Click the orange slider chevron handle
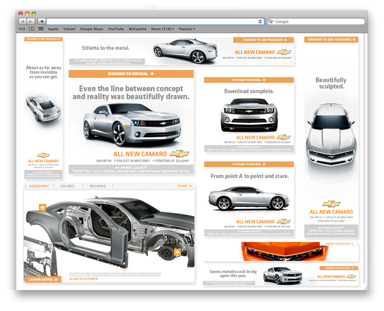 tap(124, 270)
